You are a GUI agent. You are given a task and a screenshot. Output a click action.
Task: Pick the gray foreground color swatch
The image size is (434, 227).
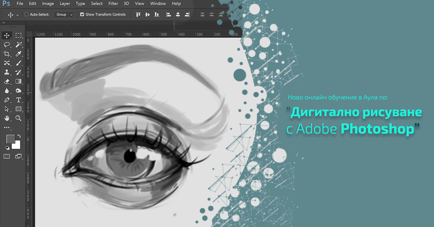(x=10, y=139)
